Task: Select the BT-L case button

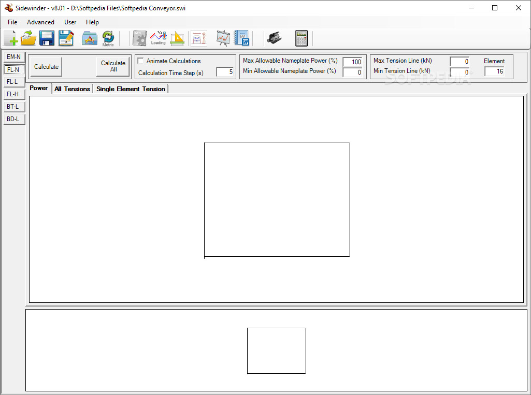Action: pyautogui.click(x=14, y=107)
